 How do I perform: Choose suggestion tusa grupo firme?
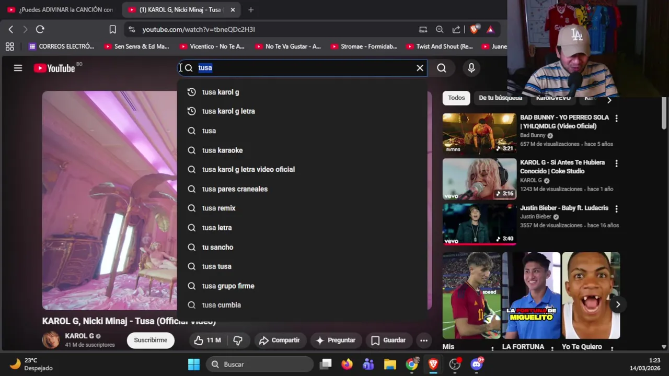(x=302, y=286)
